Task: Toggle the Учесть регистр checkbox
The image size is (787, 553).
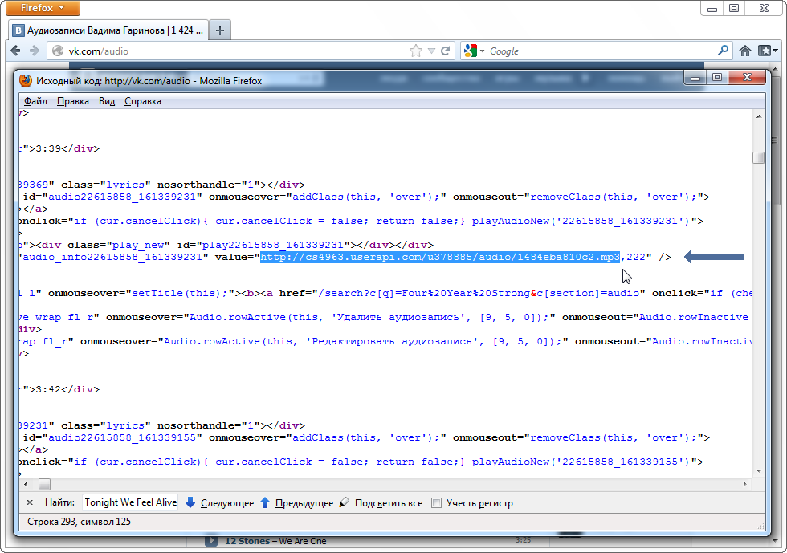Action: point(436,503)
